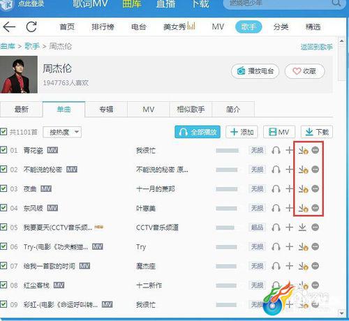
Task: Click the search magnifier icon
Action: 336,3
